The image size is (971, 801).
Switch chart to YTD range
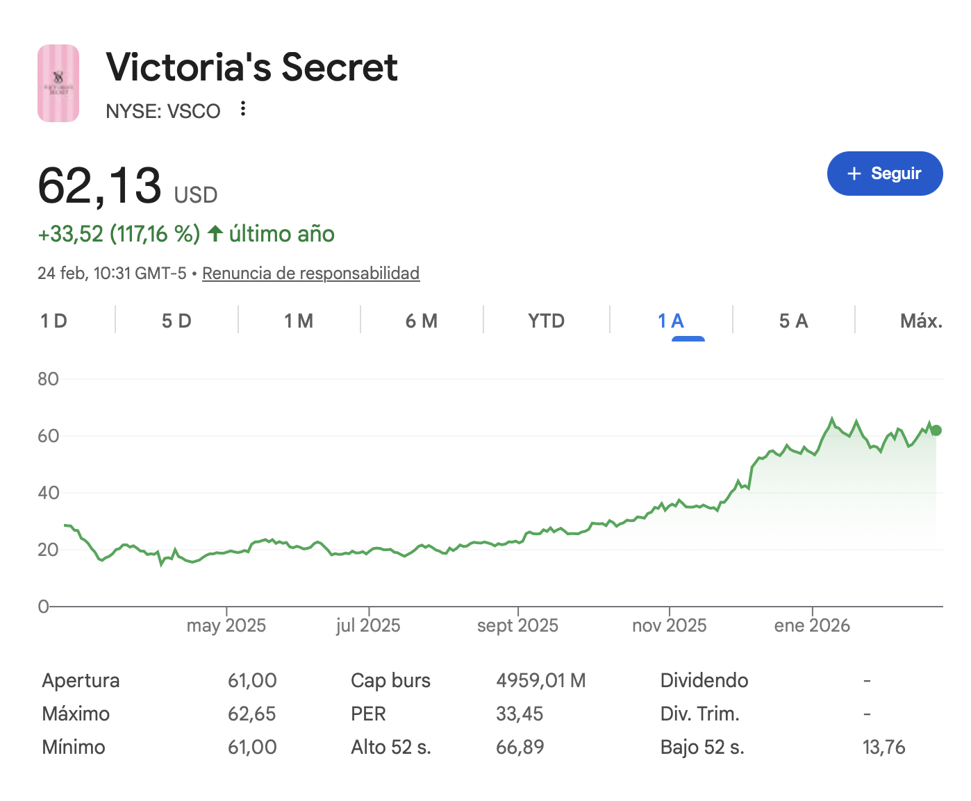(546, 321)
